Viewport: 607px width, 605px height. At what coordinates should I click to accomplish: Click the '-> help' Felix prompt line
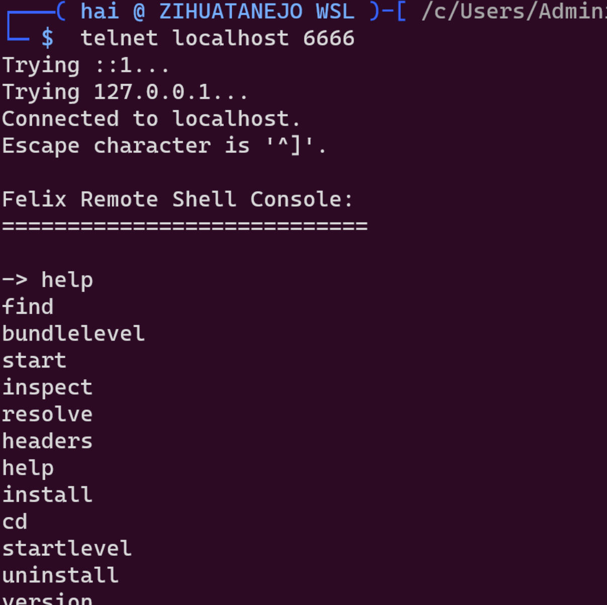(47, 280)
